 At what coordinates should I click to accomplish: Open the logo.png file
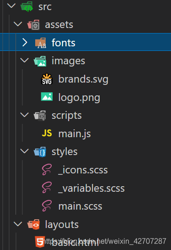pyautogui.click(x=79, y=97)
